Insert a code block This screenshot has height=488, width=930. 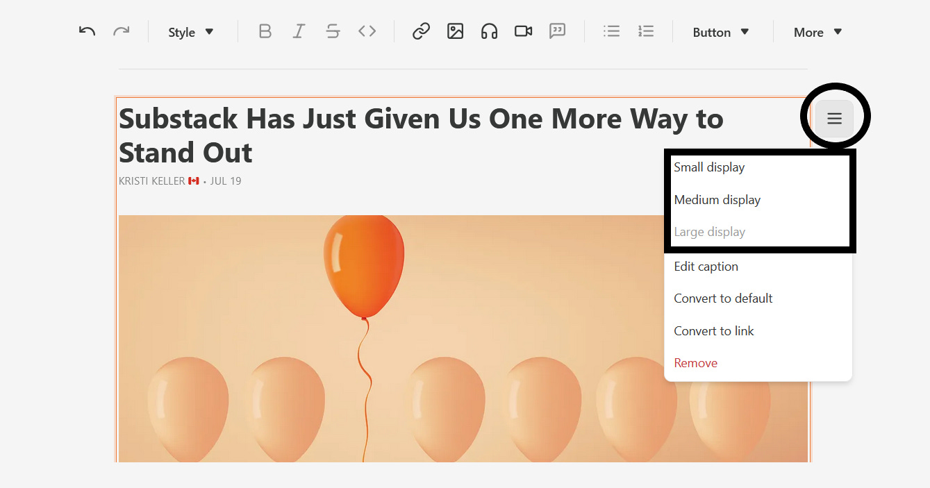367,31
